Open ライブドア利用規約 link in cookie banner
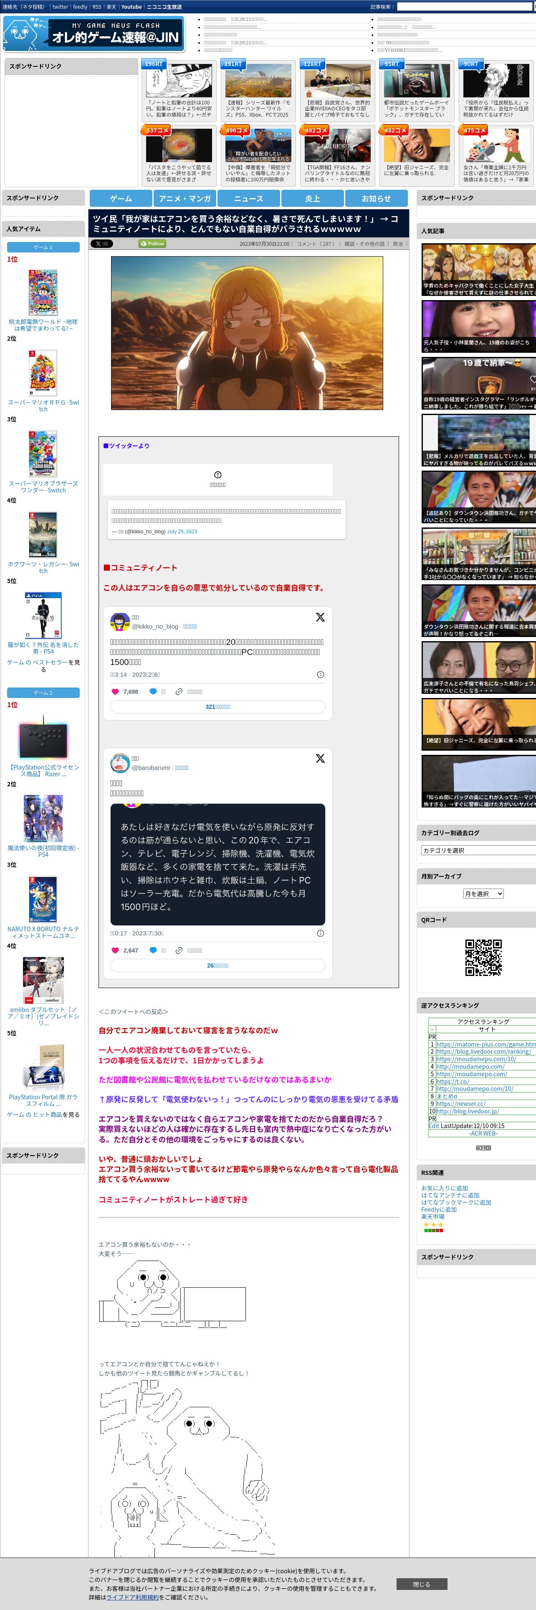Image resolution: width=536 pixels, height=1610 pixels. coord(132,1597)
